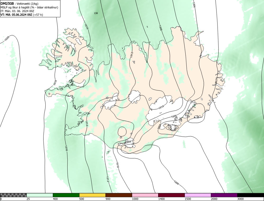Image resolution: width=264 pixels, height=201 pixels.
Task: Click the legend value '400'
Action: 55,199
